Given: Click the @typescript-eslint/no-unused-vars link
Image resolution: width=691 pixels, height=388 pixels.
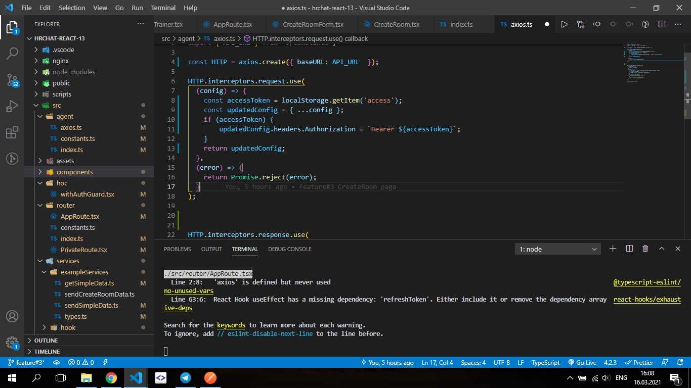Looking at the screenshot, I should click(647, 282).
